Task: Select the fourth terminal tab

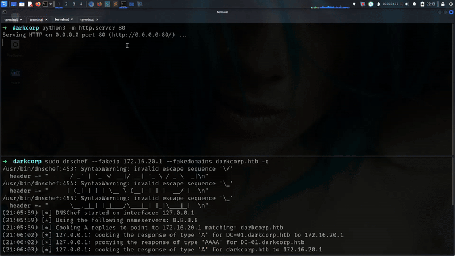Action: (86, 20)
